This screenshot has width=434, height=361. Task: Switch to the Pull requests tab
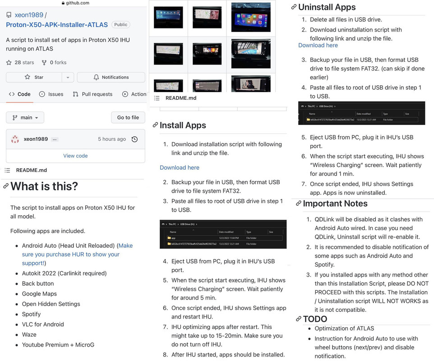point(93,94)
